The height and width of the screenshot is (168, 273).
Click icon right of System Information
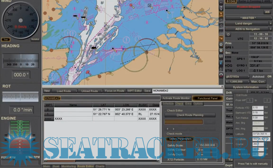pyautogui.click(x=270, y=87)
